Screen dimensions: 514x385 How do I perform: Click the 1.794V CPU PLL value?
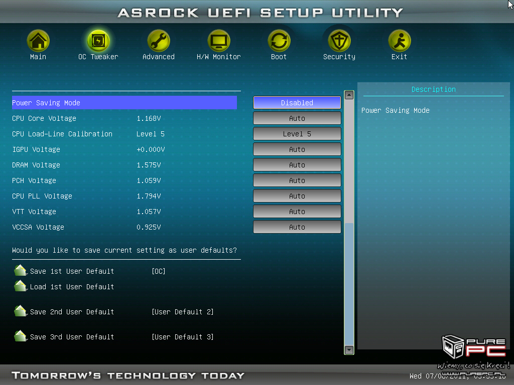pos(149,196)
